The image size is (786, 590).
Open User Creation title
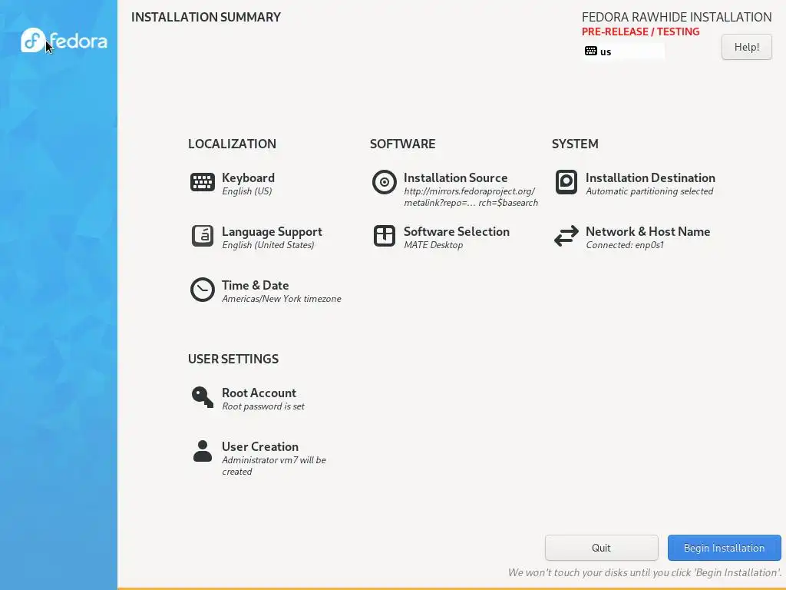pyautogui.click(x=260, y=446)
